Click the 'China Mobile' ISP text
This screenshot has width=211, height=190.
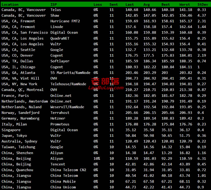click(63, 182)
